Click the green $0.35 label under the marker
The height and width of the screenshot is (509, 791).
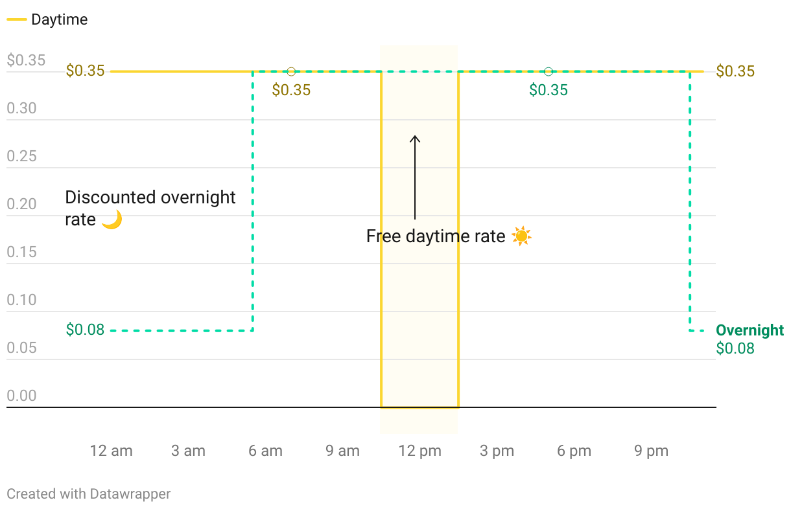(549, 90)
